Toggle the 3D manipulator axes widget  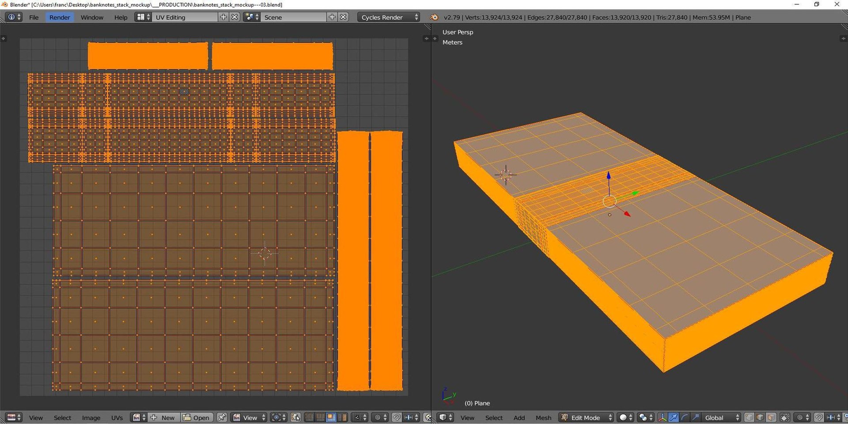click(662, 417)
